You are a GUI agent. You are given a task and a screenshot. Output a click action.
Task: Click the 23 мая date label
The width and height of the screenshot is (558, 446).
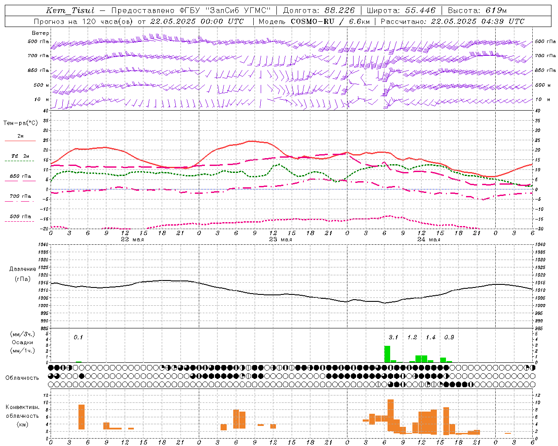[280, 240]
